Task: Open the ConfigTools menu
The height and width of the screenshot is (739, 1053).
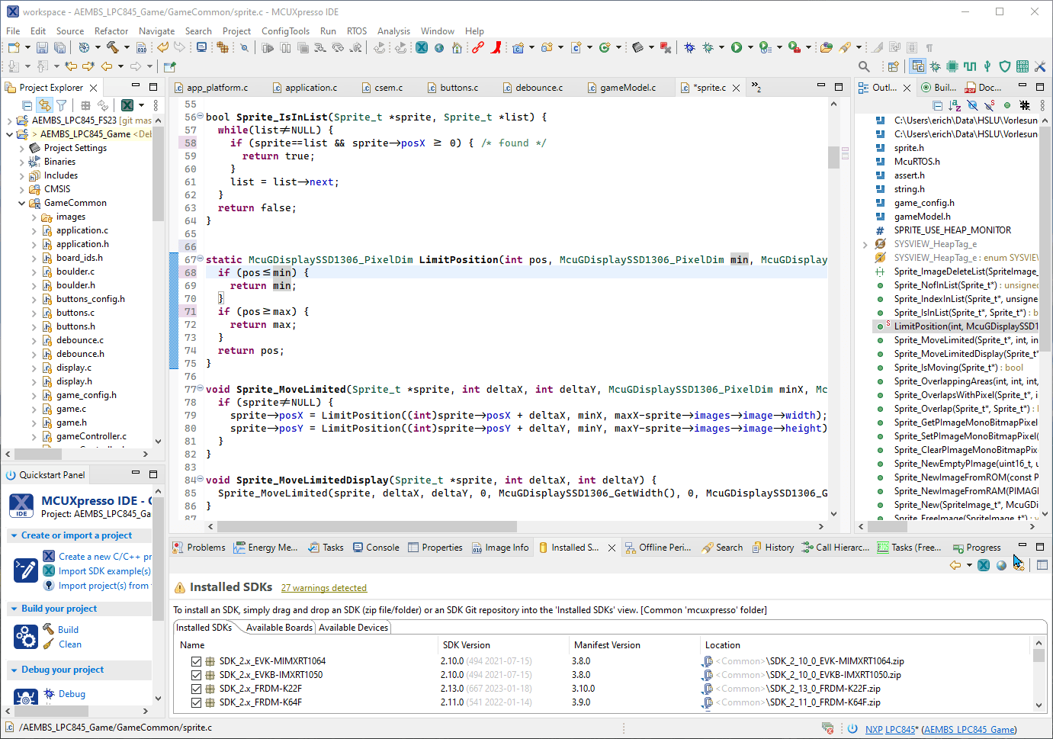Action: 285,31
